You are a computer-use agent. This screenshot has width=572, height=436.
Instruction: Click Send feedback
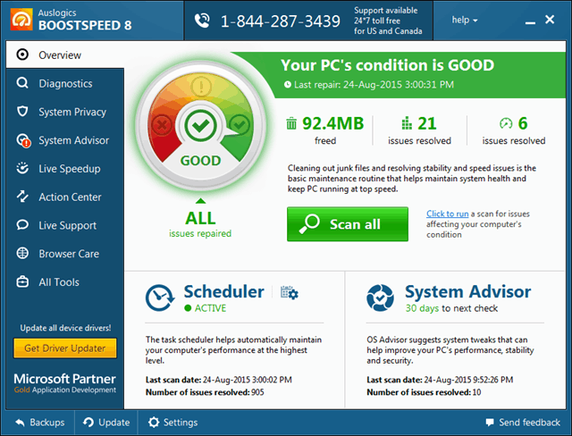click(523, 422)
